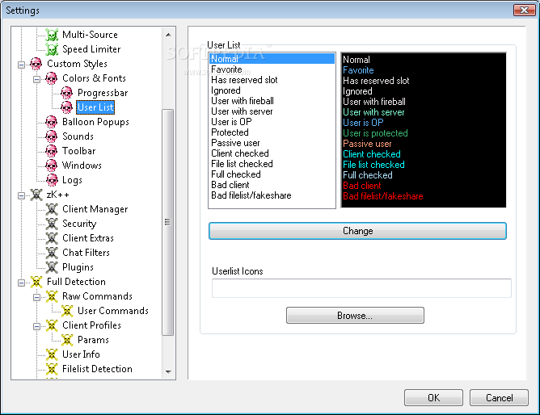
Task: Click the yellow skull icon beside Full Detection
Action: coord(36,282)
